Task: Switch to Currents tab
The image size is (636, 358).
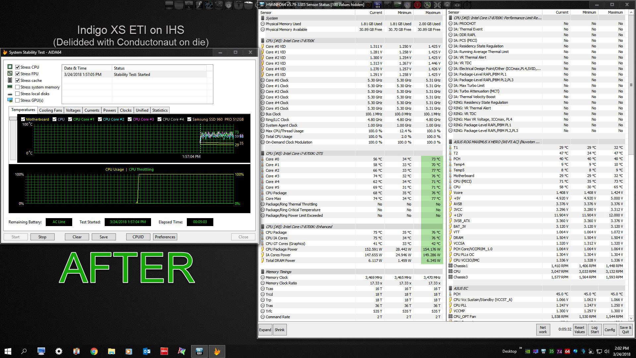Action: (92, 110)
